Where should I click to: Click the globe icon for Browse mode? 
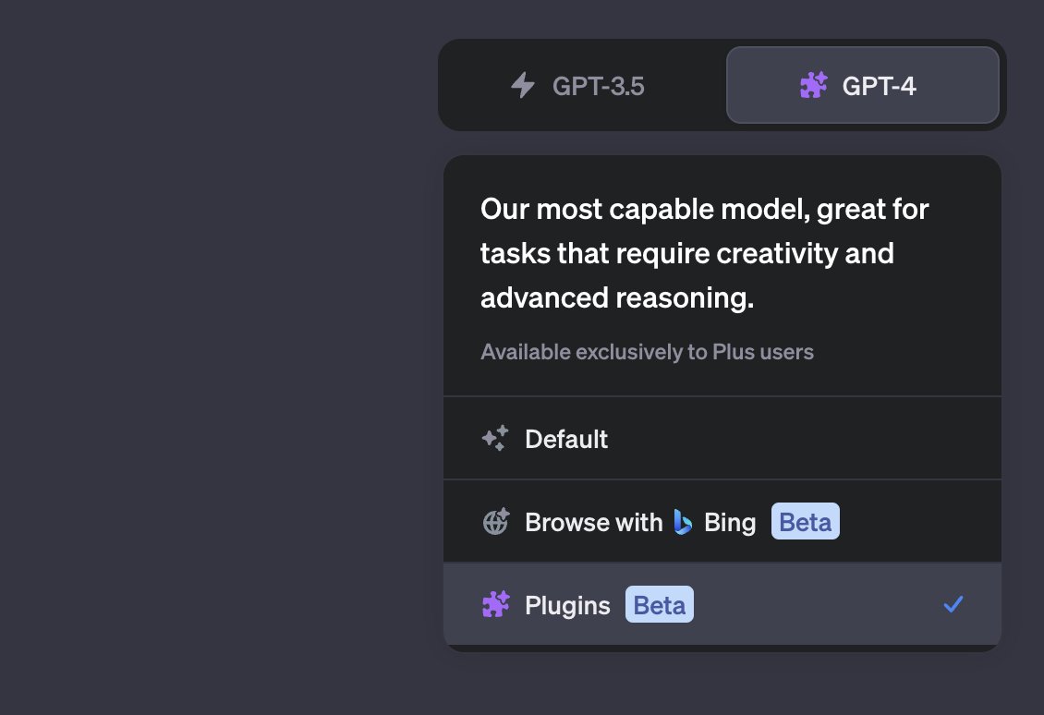(495, 522)
